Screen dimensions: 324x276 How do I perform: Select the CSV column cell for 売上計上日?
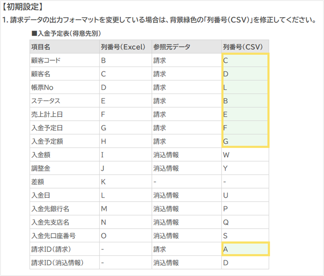tap(245, 114)
